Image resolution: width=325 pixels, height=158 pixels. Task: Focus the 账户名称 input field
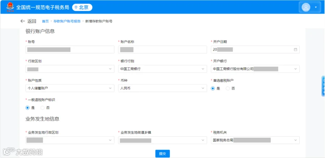162,50
